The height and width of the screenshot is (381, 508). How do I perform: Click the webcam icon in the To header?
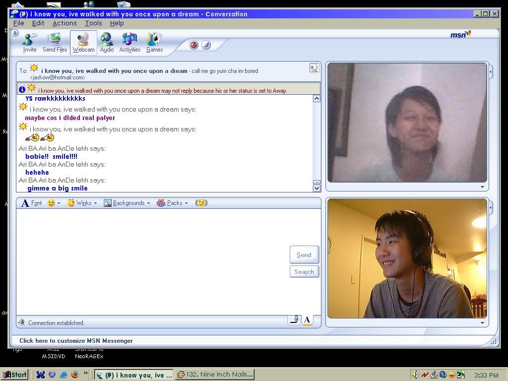pyautogui.click(x=314, y=67)
